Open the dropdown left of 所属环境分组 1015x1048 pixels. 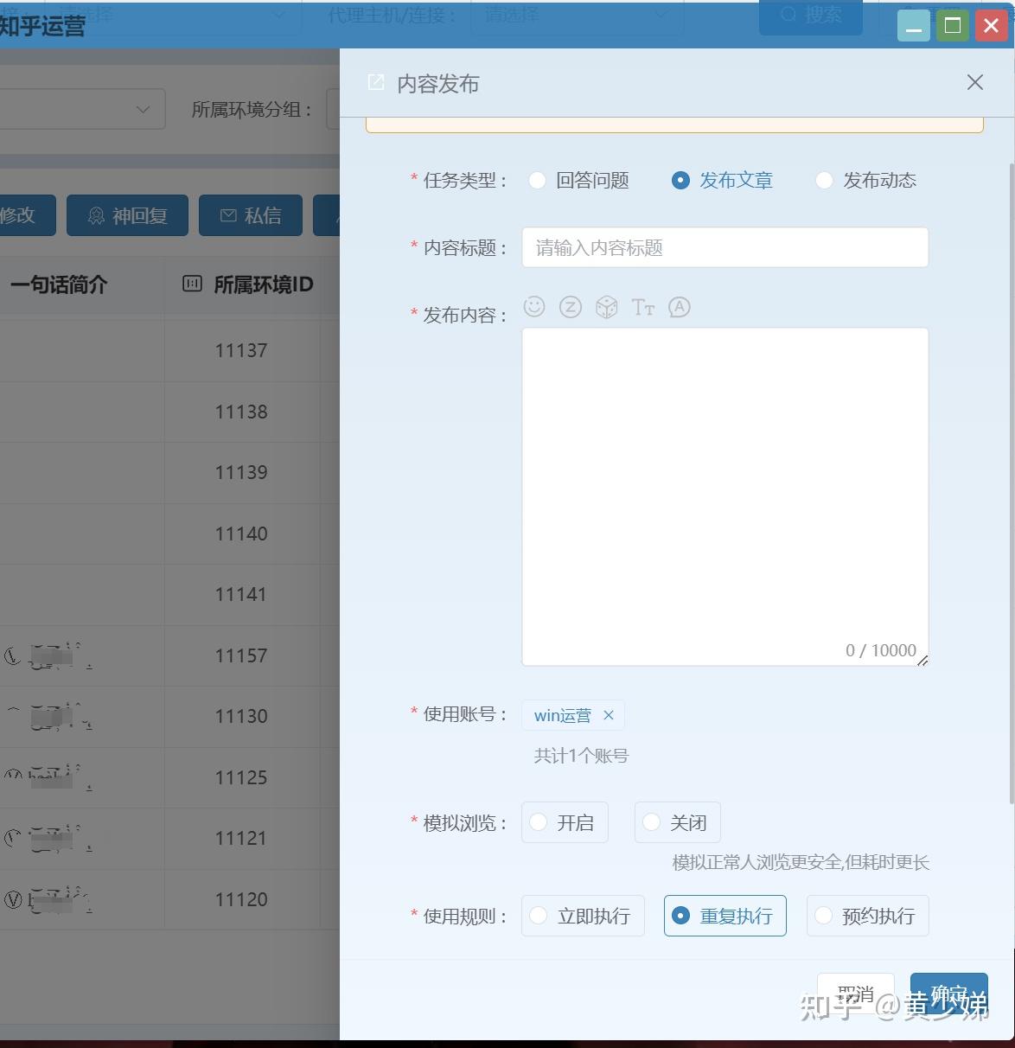82,109
